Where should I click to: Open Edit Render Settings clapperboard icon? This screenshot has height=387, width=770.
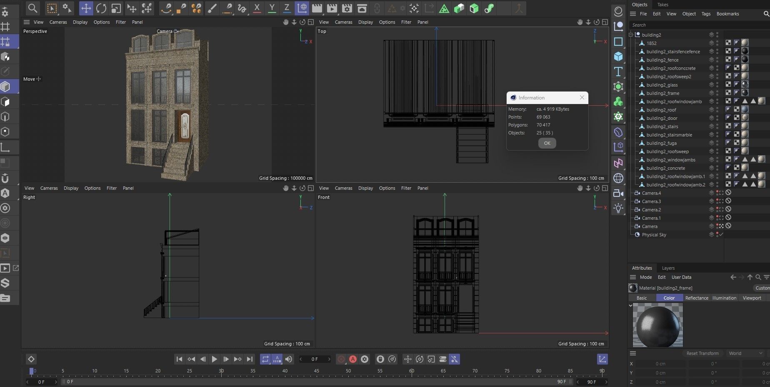pos(347,8)
